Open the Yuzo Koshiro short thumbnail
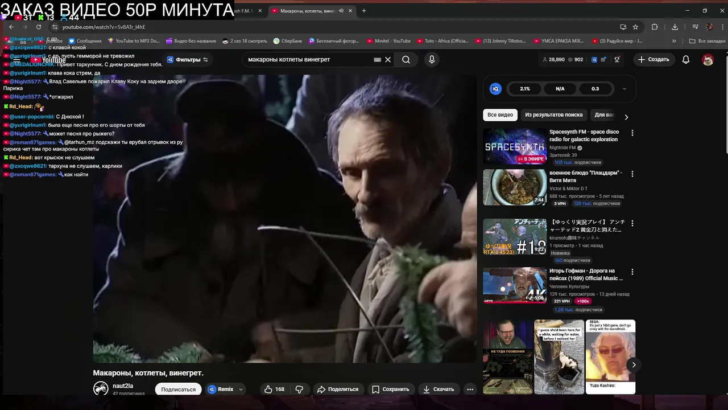The image size is (728, 410). [x=610, y=356]
